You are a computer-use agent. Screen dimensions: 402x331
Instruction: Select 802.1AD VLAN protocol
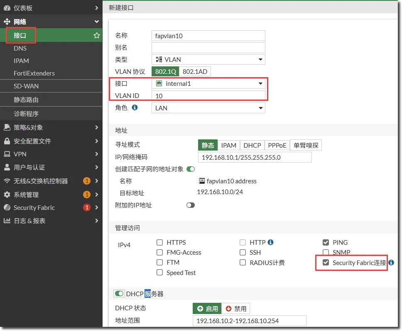point(195,72)
